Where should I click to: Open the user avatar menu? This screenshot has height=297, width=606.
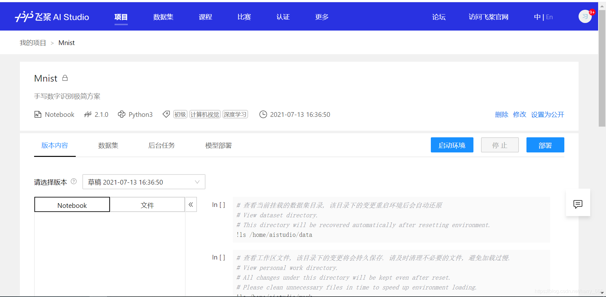(x=585, y=16)
